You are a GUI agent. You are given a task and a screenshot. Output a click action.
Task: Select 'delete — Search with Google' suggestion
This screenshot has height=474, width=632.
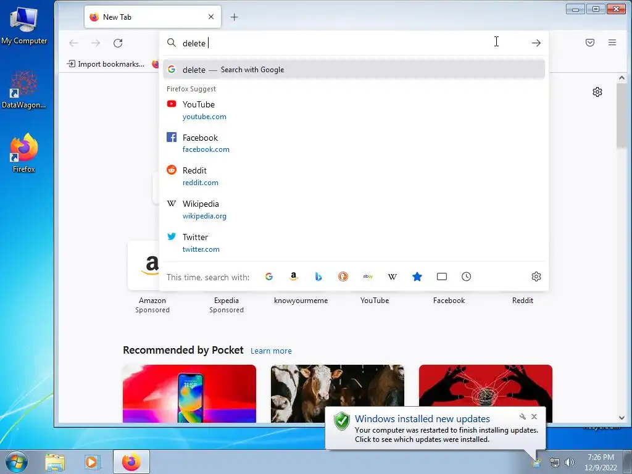[x=354, y=70]
